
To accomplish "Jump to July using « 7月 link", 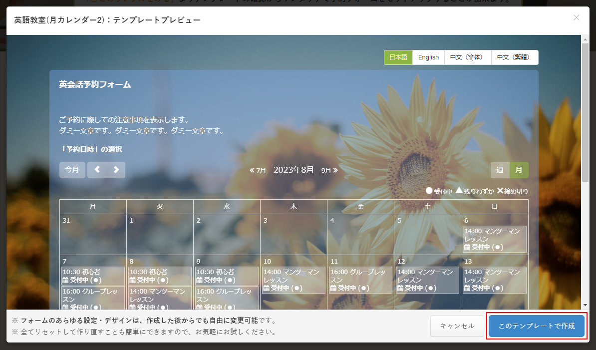I will pos(258,170).
